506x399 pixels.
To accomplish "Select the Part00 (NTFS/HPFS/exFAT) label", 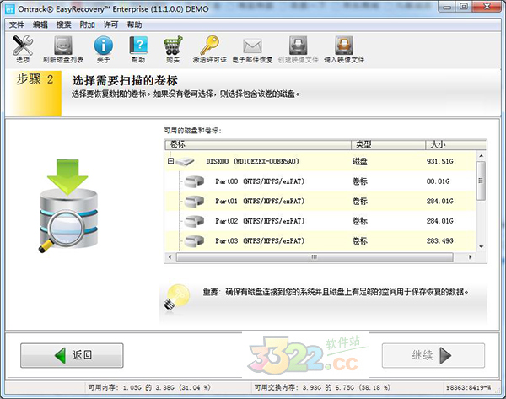I will [x=260, y=181].
